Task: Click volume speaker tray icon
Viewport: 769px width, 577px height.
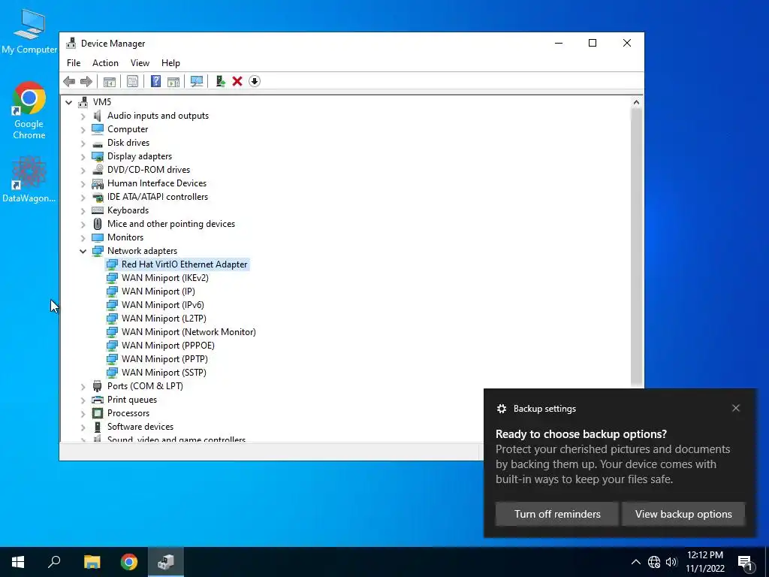Action: [x=671, y=562]
